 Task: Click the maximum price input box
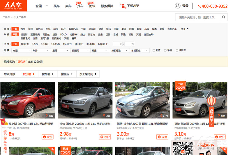tap(129, 44)
